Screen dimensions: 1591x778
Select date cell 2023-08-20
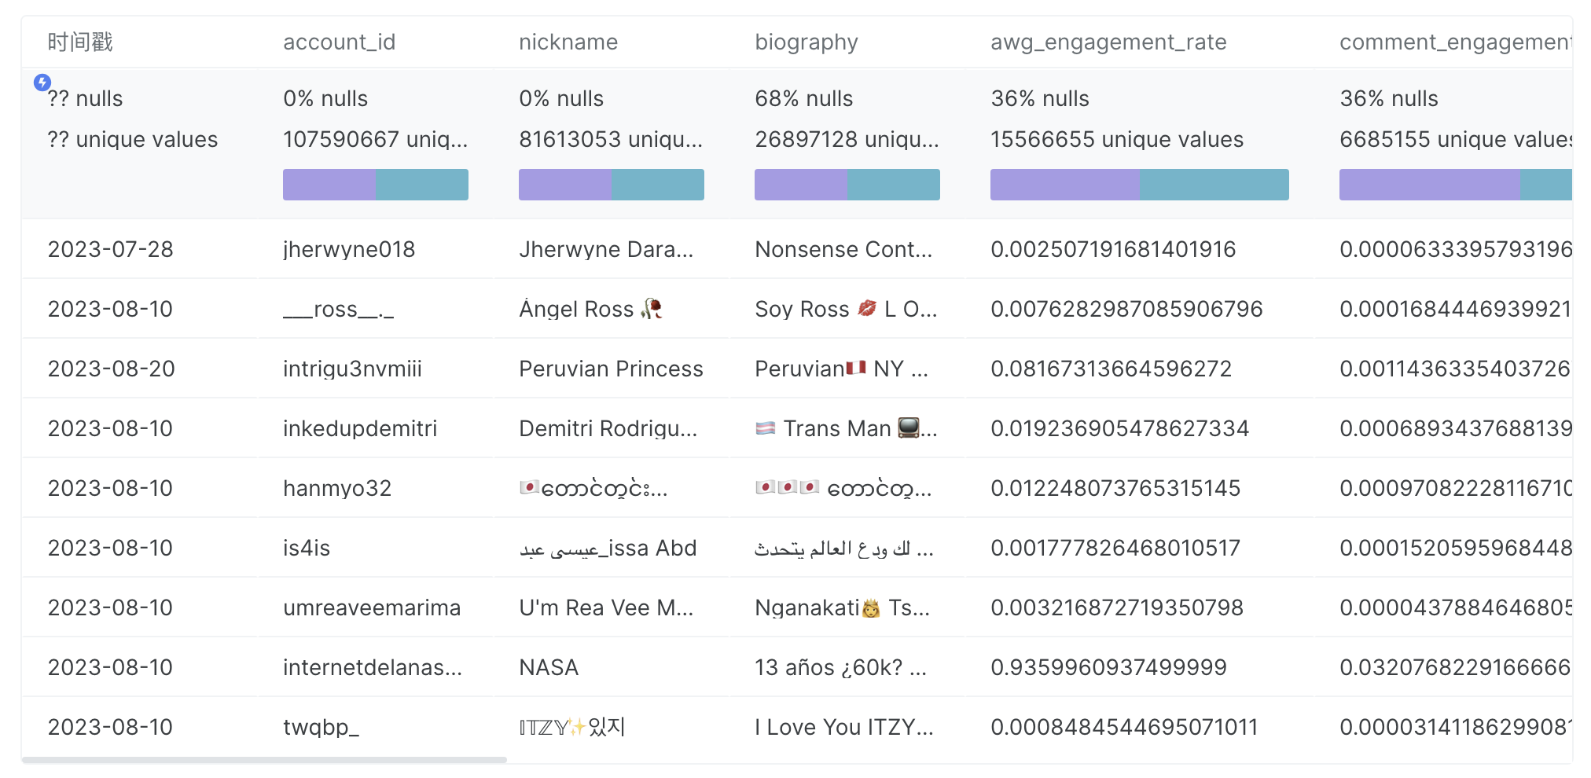(x=111, y=369)
